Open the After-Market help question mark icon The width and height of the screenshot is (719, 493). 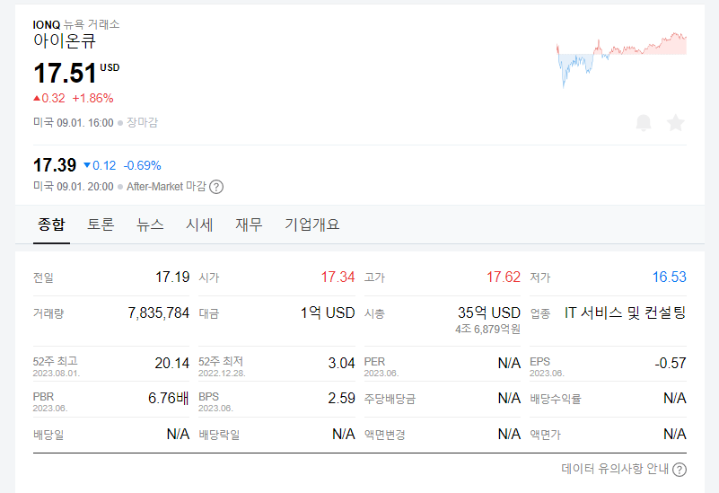[216, 187]
